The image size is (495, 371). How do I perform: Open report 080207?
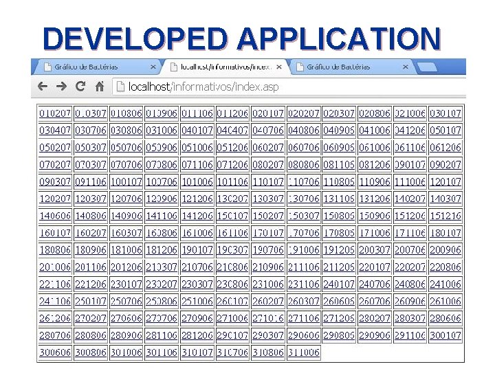click(268, 164)
